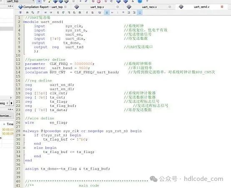The width and height of the screenshot is (231, 188).
Task: Click the 00:00:03 time entry
Action: click(x=8, y=129)
